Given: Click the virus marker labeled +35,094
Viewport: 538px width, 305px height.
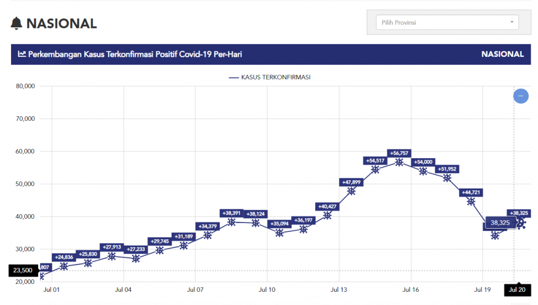Looking at the screenshot, I should 279,232.
